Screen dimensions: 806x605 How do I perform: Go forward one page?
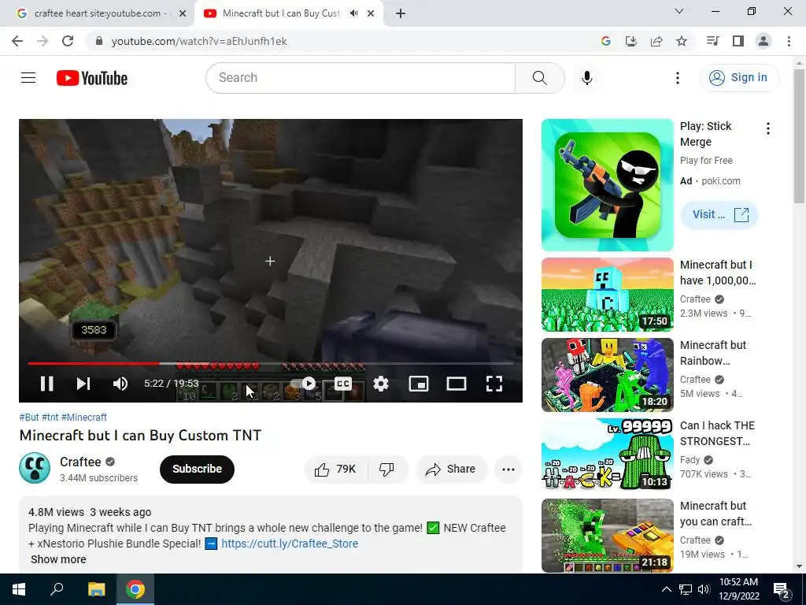(43, 41)
